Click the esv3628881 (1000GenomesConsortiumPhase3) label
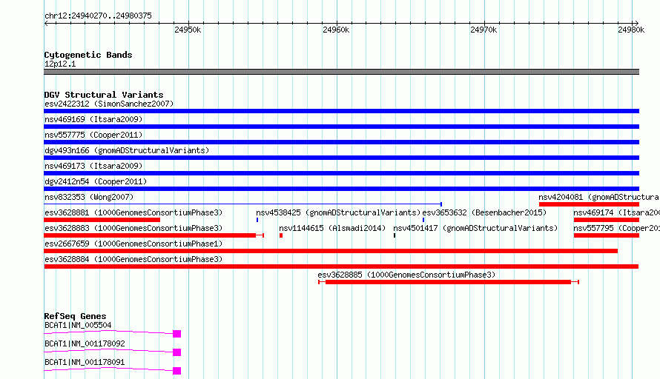 click(133, 212)
